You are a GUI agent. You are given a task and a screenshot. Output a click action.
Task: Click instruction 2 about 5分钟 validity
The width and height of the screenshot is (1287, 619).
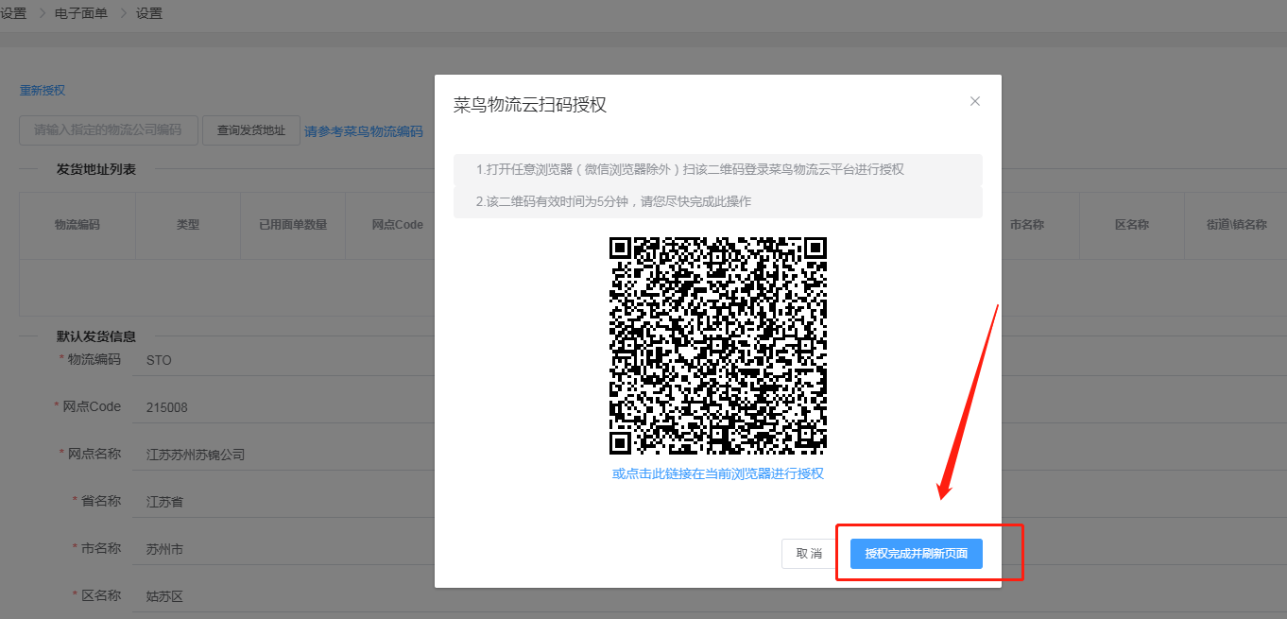pyautogui.click(x=718, y=202)
